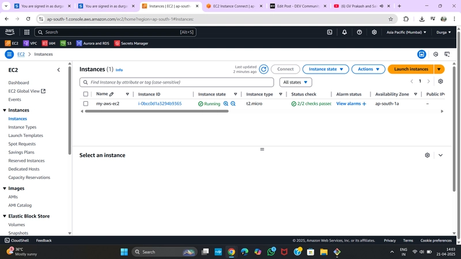Expand the details panel chevron
461x259 pixels.
(440, 155)
